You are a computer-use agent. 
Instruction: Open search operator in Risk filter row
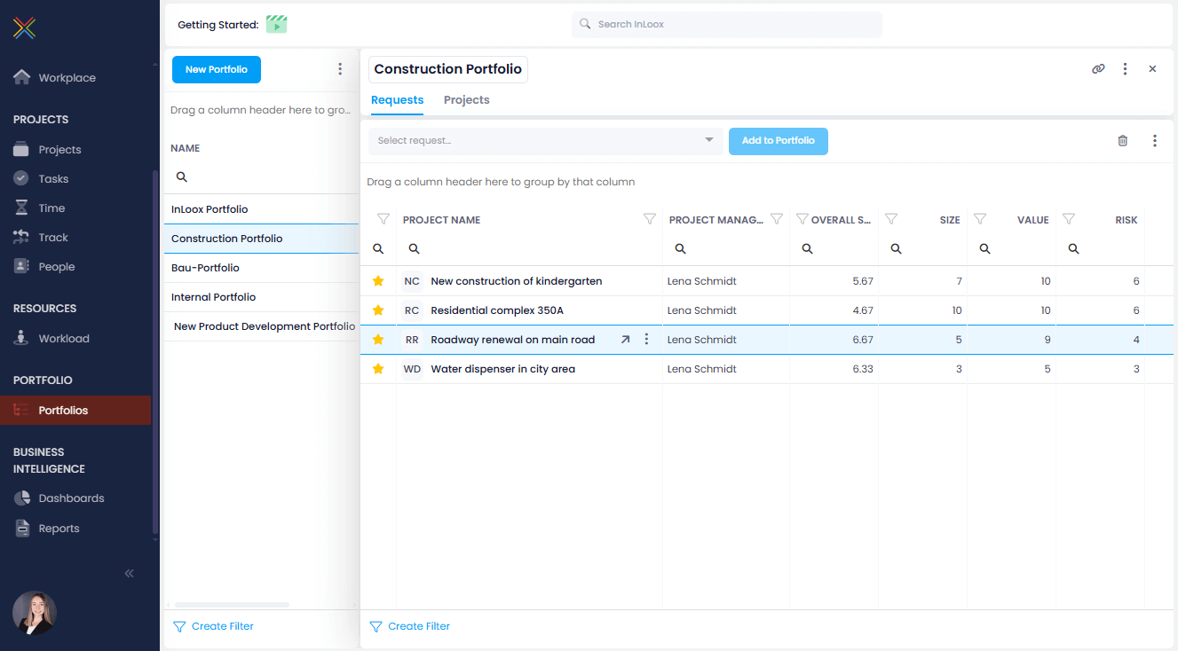tap(1073, 249)
